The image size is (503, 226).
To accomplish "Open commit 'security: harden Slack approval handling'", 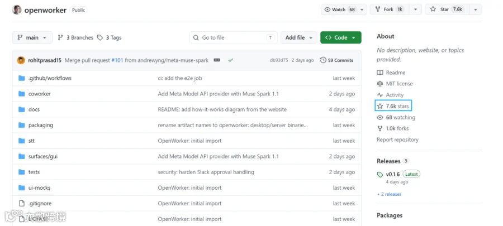I will [206, 172].
